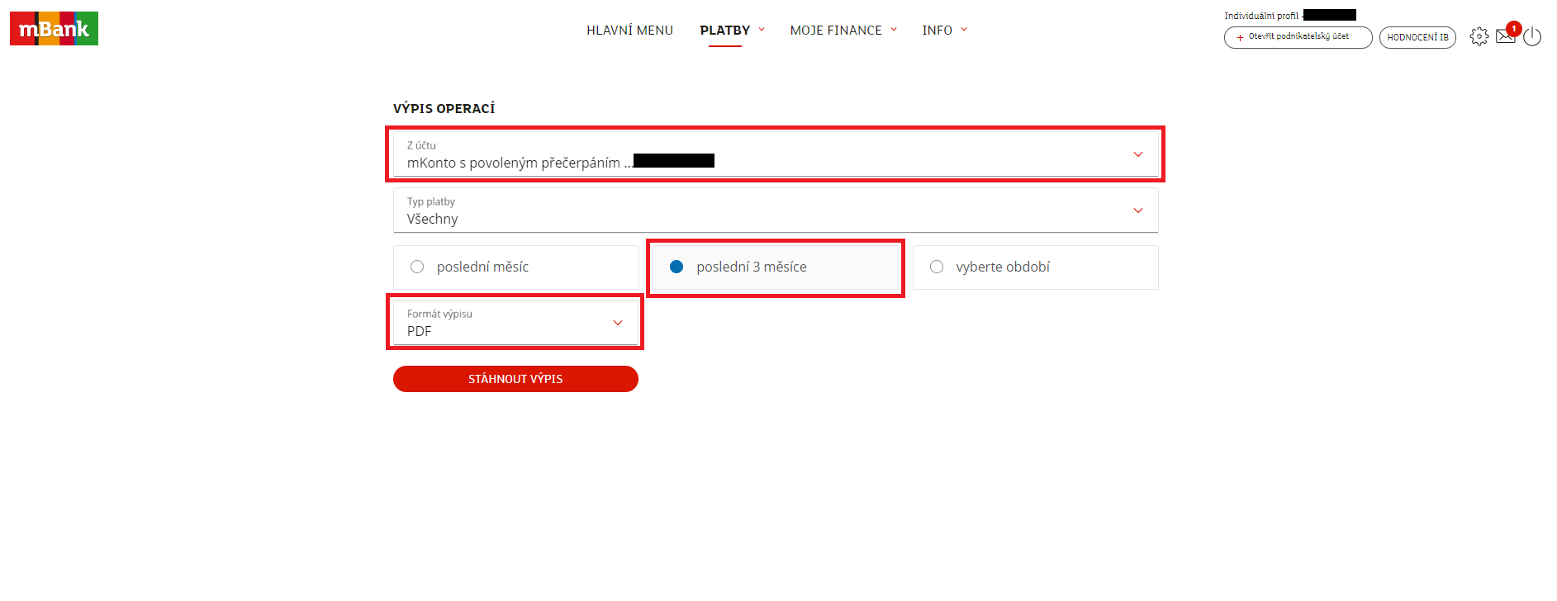This screenshot has height=601, width=1557.
Task: Click the mBank logo
Action: 54,29
